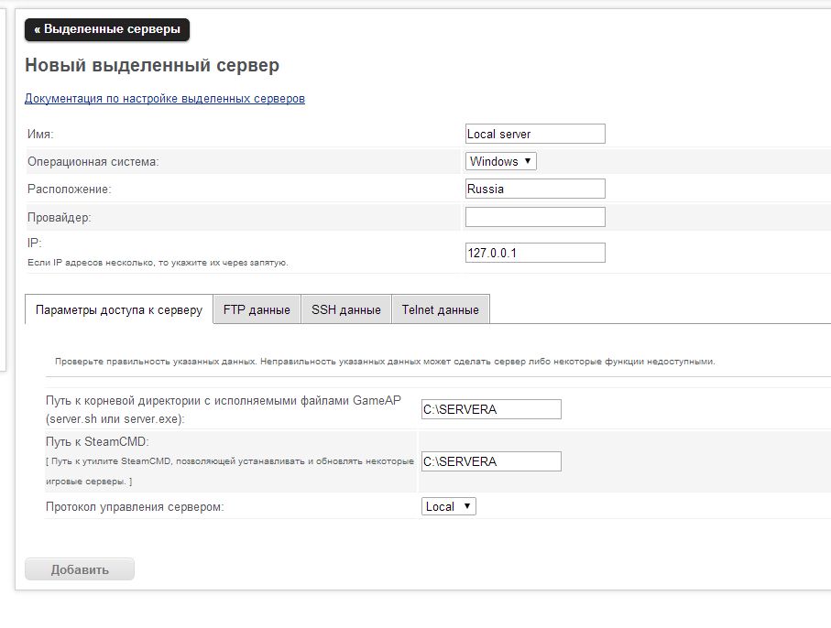
Task: Click the comma-separated IP addresses hint text
Action: [x=159, y=263]
